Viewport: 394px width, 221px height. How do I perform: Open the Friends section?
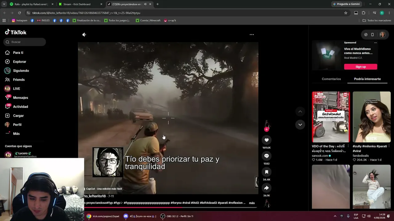pos(18,80)
